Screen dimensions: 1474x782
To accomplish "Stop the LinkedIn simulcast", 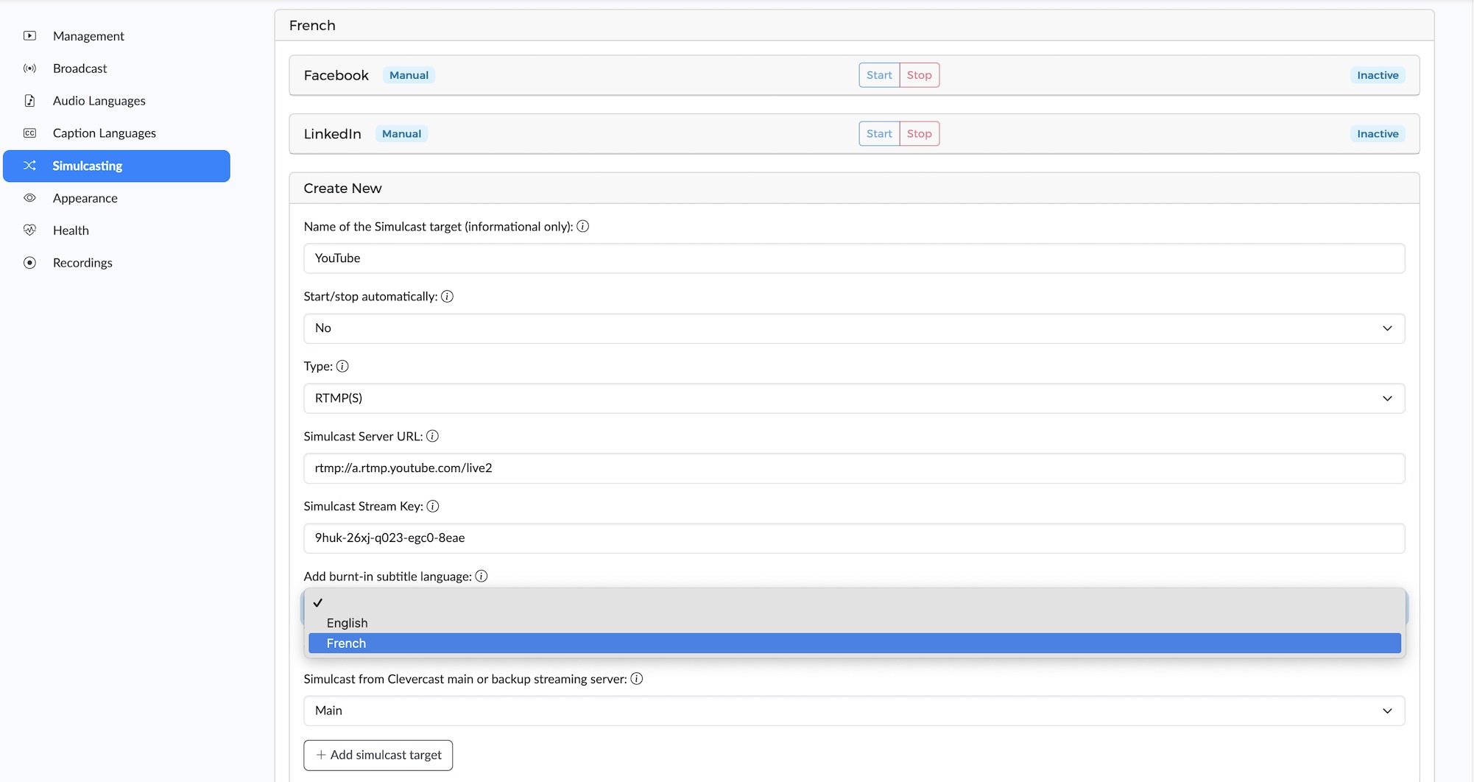I will pyautogui.click(x=919, y=134).
